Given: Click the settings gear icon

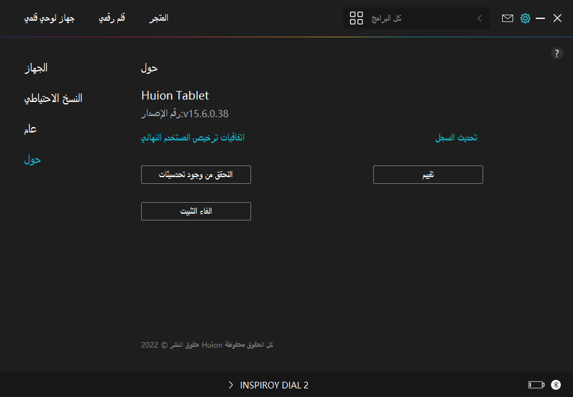Looking at the screenshot, I should (x=525, y=18).
